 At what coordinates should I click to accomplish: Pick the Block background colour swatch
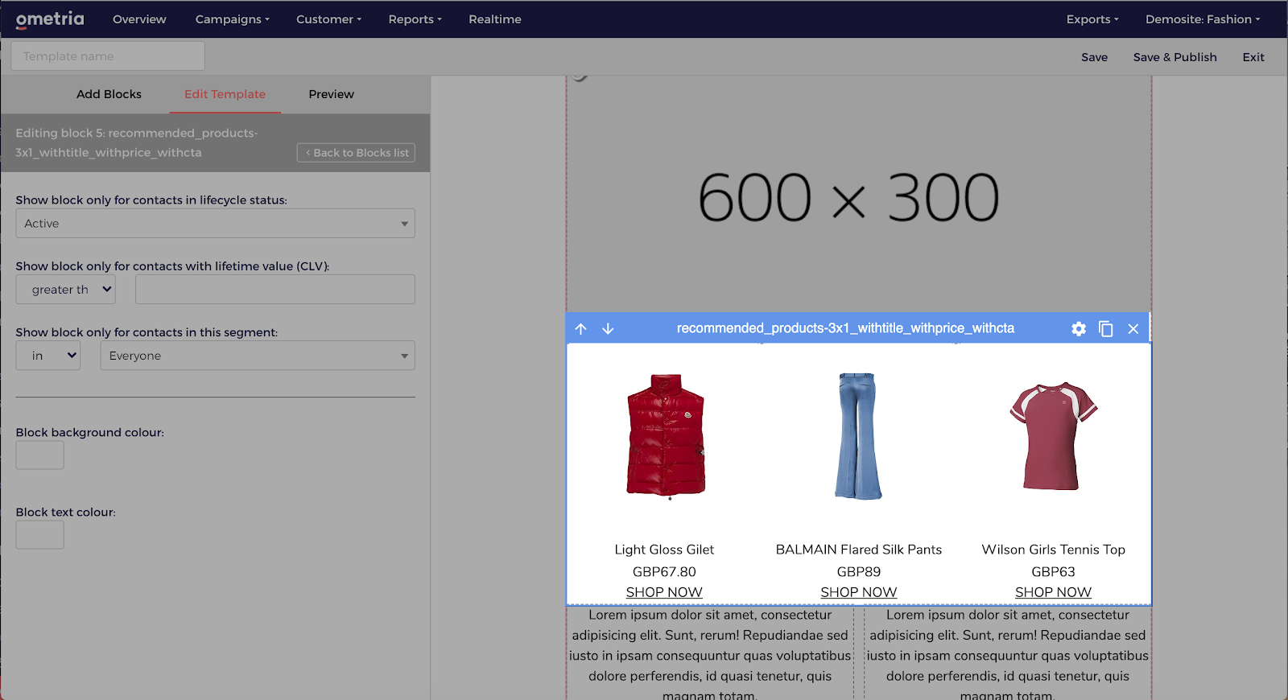coord(39,455)
